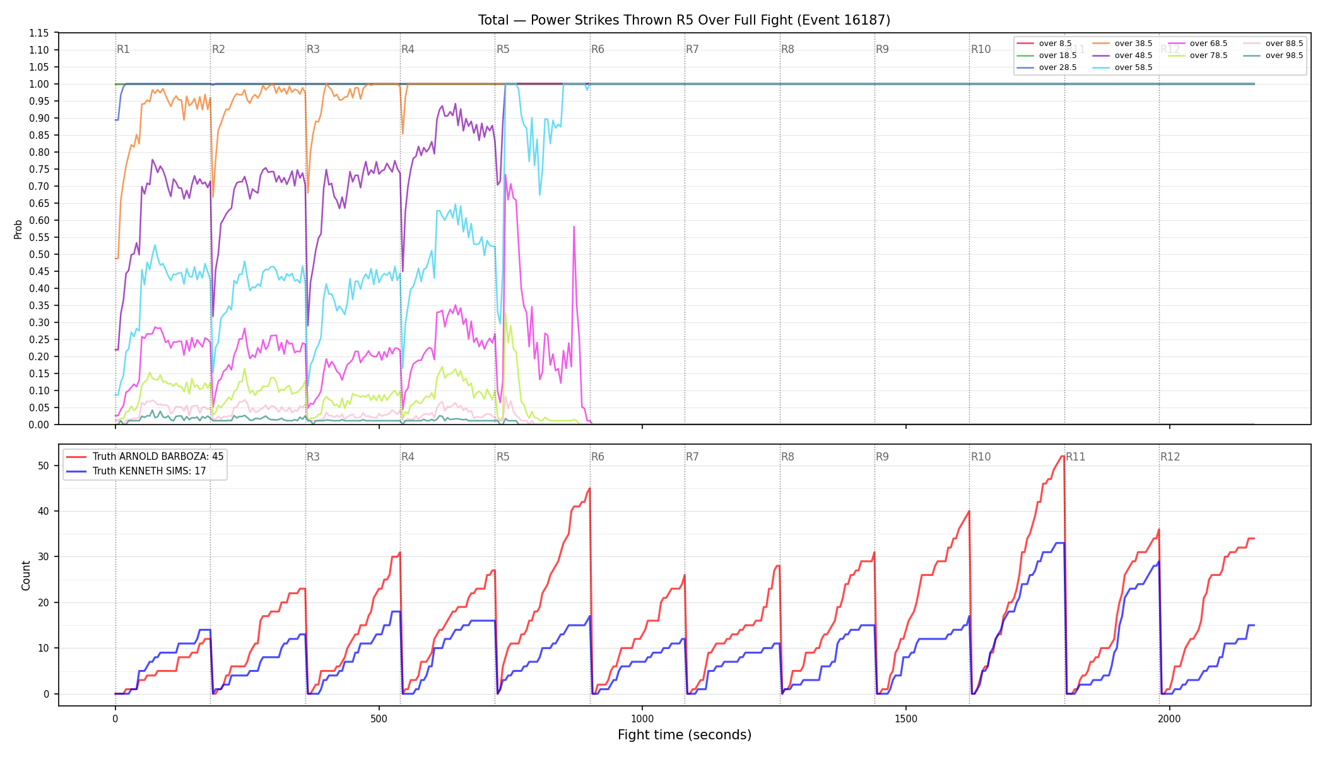Image resolution: width=1325 pixels, height=757 pixels.
Task: Click the R4 round label in count chart
Action: [x=408, y=457]
